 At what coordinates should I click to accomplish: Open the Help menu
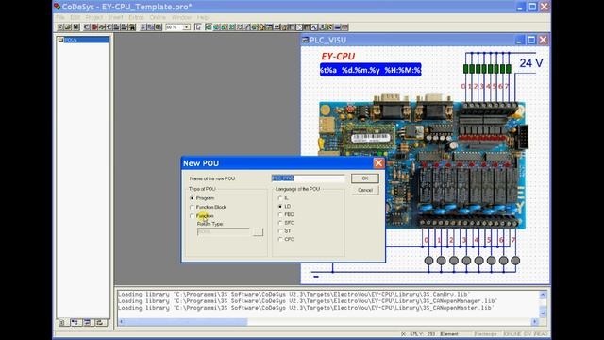coord(203,17)
